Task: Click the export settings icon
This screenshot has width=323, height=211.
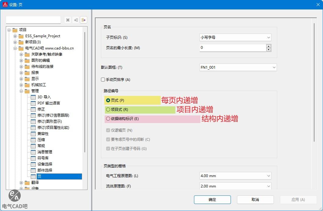Action: (84, 20)
